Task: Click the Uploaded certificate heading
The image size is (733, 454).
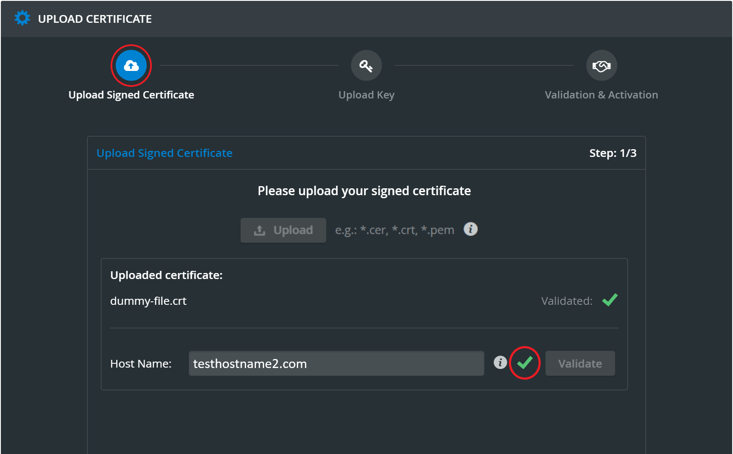Action: [166, 275]
